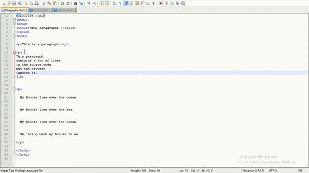Viewport: 309px width, 173px height.
Task: Click 'Hyper Text Markup Language file' status text
Action: coord(21,171)
